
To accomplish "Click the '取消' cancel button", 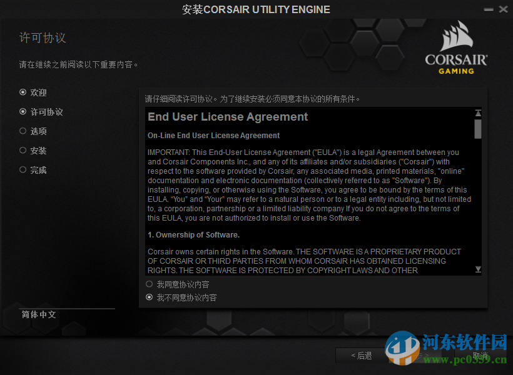I will (480, 356).
